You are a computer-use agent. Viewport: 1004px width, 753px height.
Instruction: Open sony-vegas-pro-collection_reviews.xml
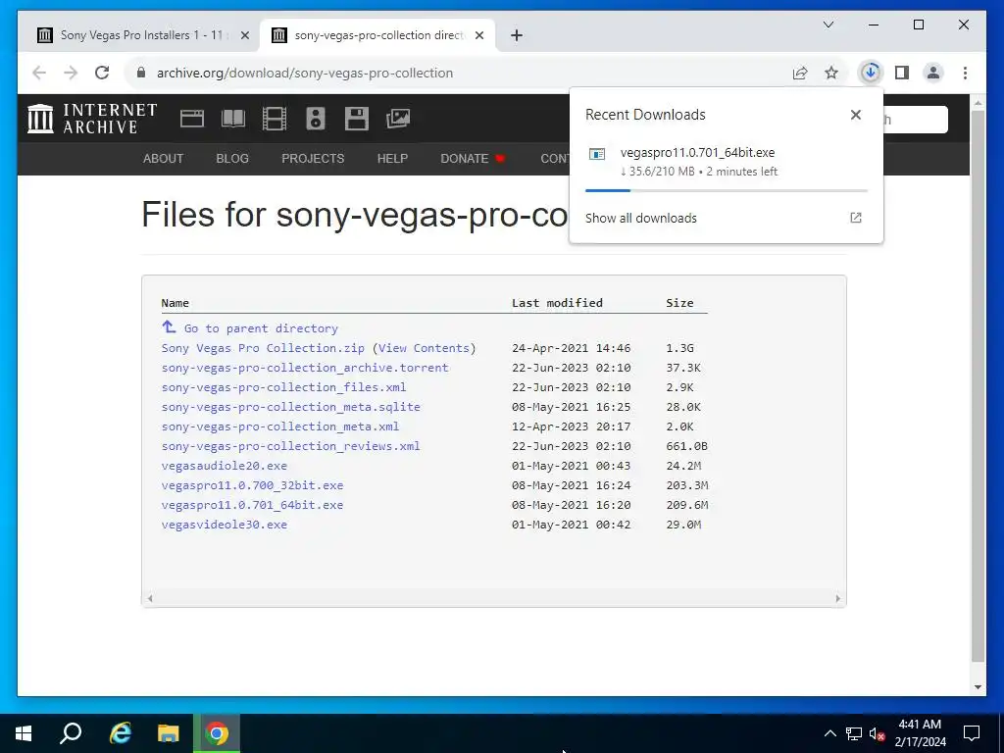click(x=290, y=446)
